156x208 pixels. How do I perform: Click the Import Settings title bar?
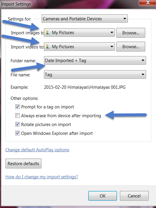tap(69, 4)
